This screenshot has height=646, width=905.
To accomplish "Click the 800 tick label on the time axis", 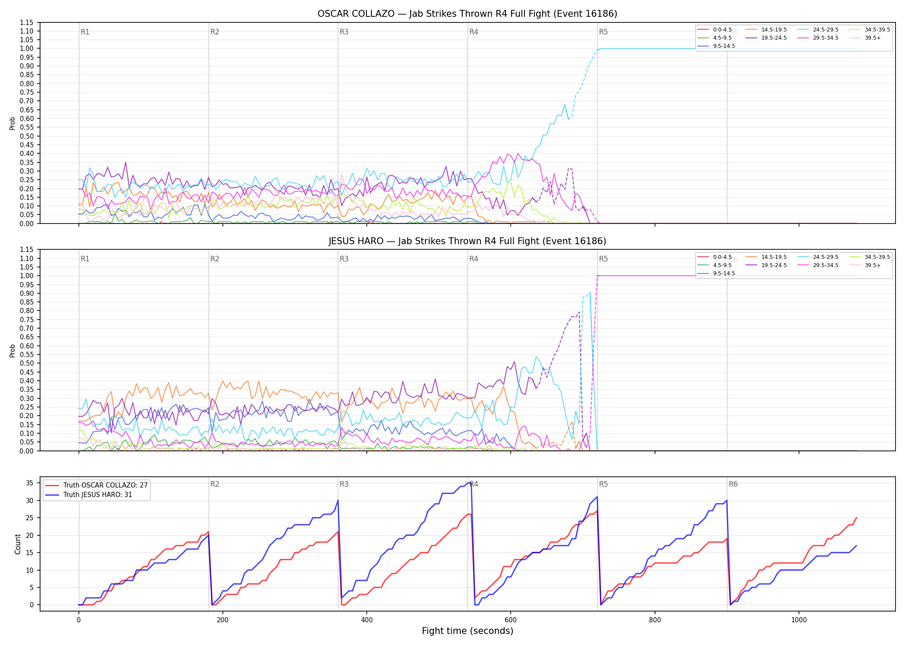I will 655,620.
